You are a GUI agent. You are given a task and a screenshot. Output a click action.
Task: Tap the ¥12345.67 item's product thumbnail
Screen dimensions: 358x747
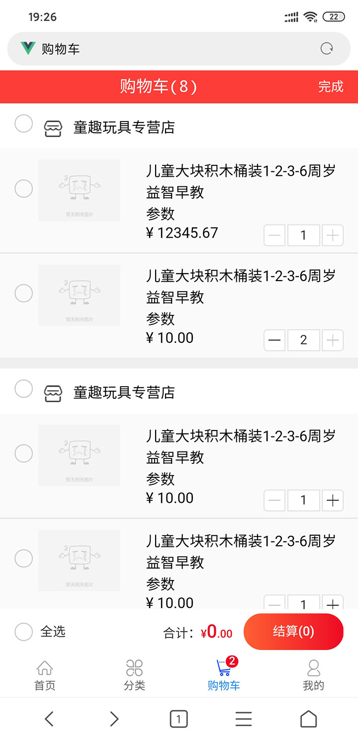point(80,190)
